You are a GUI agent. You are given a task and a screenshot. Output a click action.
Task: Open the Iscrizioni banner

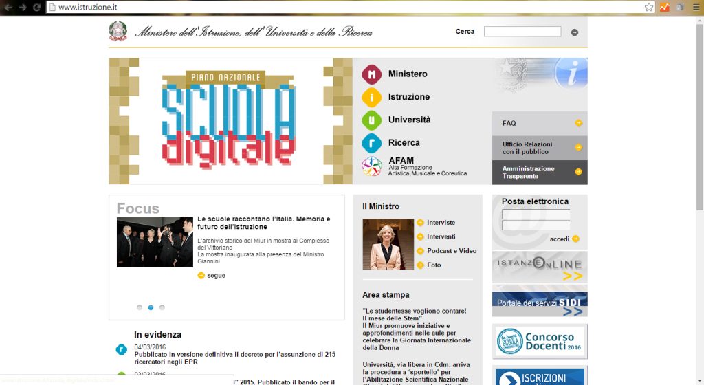point(540,376)
